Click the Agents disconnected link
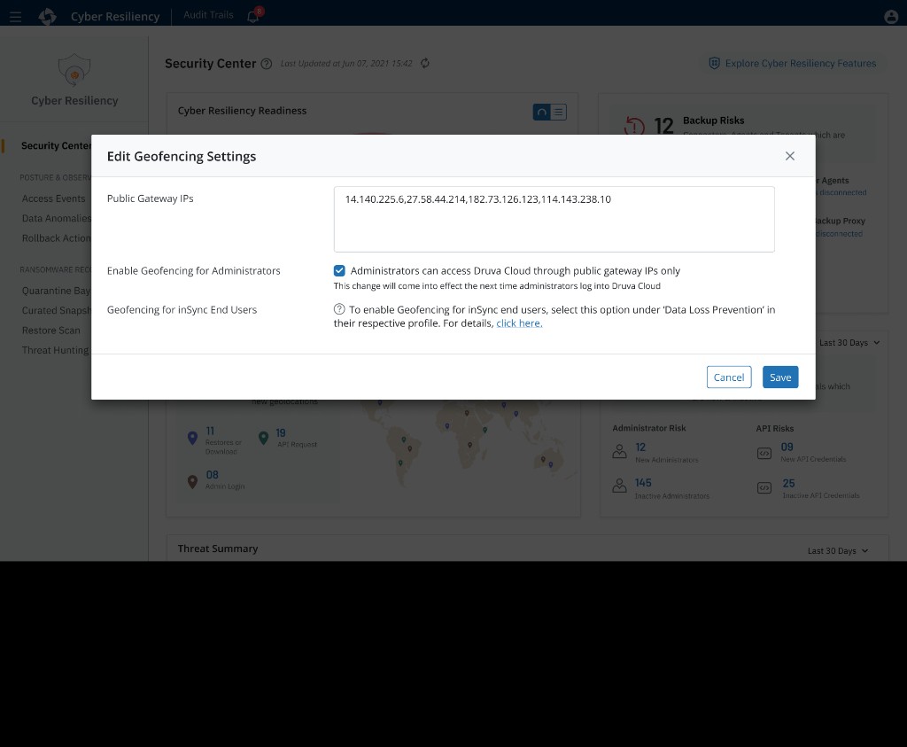 coord(842,192)
